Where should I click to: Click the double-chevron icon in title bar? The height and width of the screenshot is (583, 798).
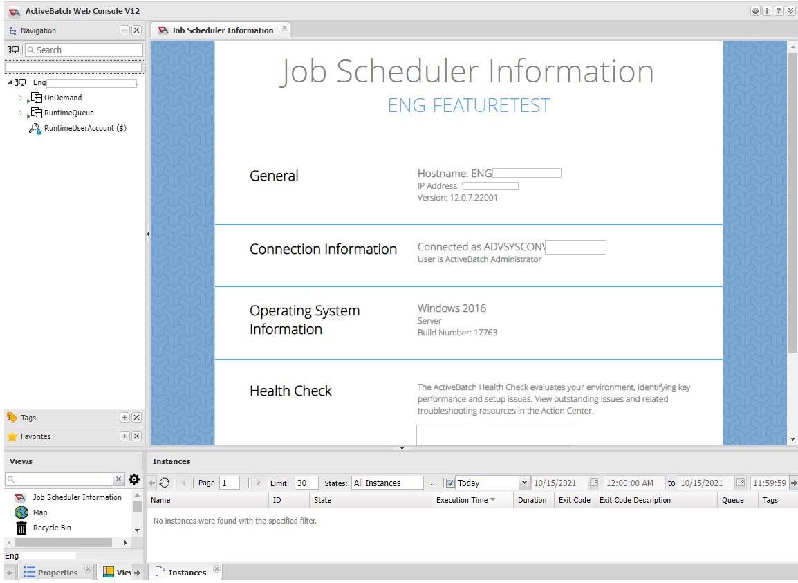pyautogui.click(x=790, y=10)
